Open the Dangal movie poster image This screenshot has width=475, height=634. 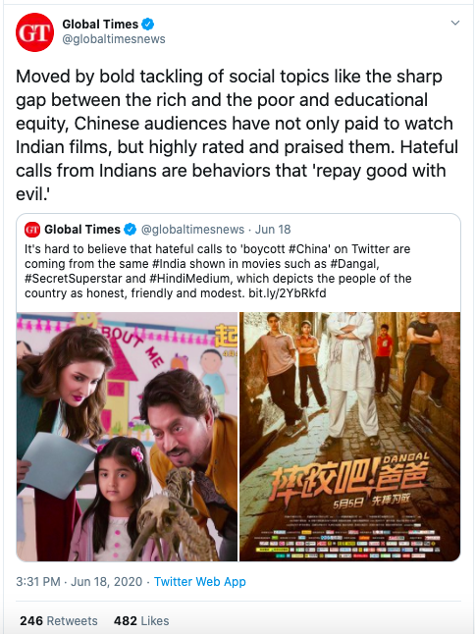tap(350, 437)
